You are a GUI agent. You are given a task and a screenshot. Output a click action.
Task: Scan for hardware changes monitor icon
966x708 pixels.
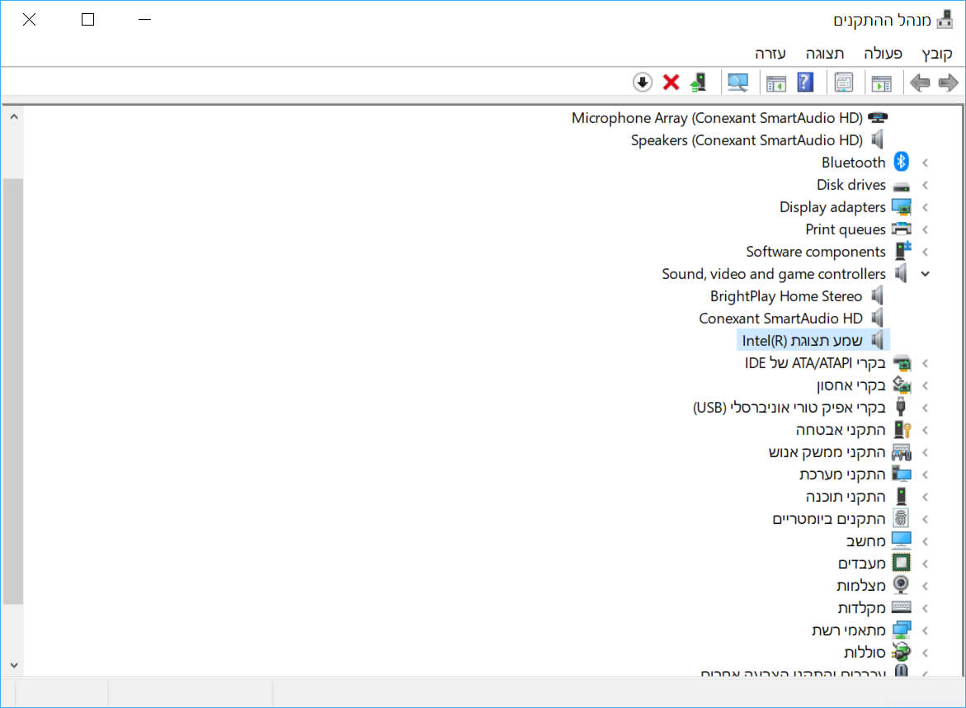click(737, 83)
